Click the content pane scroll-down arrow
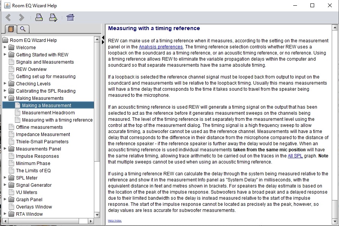This screenshot has height=226, width=339. tap(335, 221)
